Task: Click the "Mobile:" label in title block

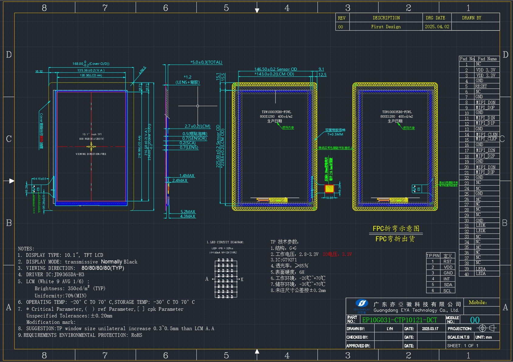Action: click(x=477, y=302)
